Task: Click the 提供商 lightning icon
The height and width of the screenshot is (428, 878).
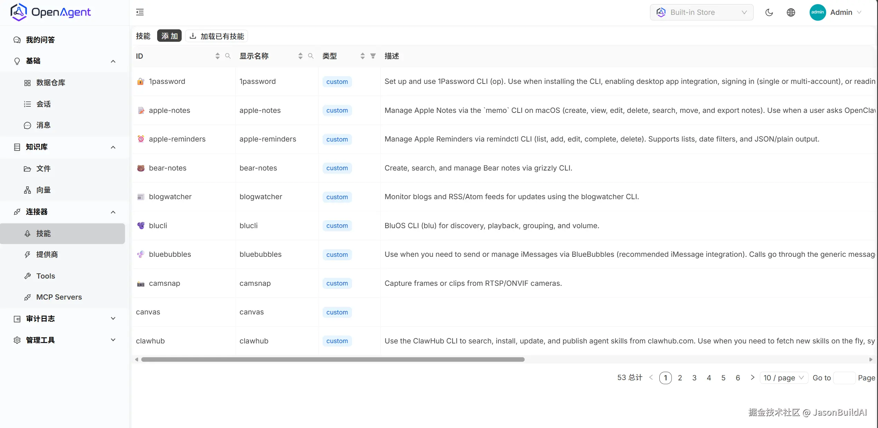Action: click(x=27, y=255)
